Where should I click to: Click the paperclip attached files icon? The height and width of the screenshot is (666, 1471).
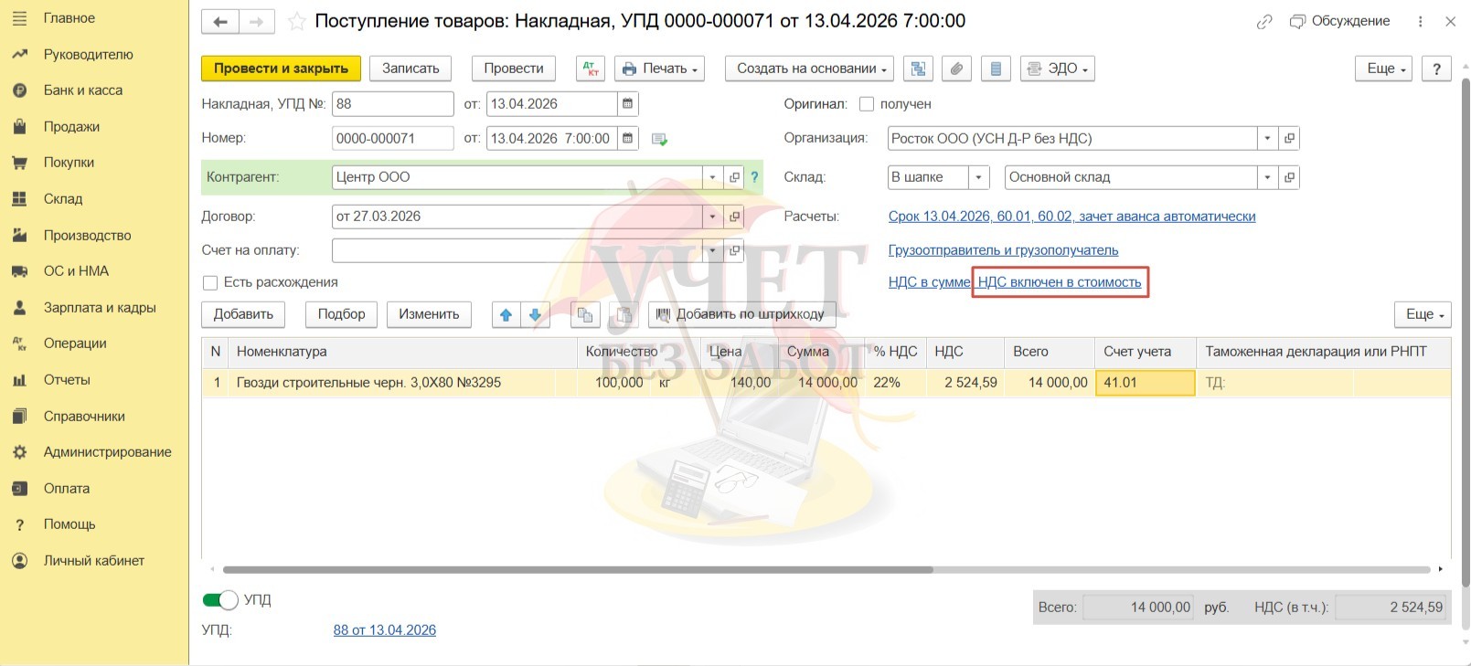coord(956,69)
